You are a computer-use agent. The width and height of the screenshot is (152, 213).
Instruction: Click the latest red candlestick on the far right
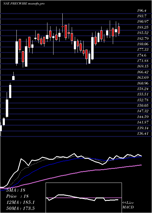[119, 30]
